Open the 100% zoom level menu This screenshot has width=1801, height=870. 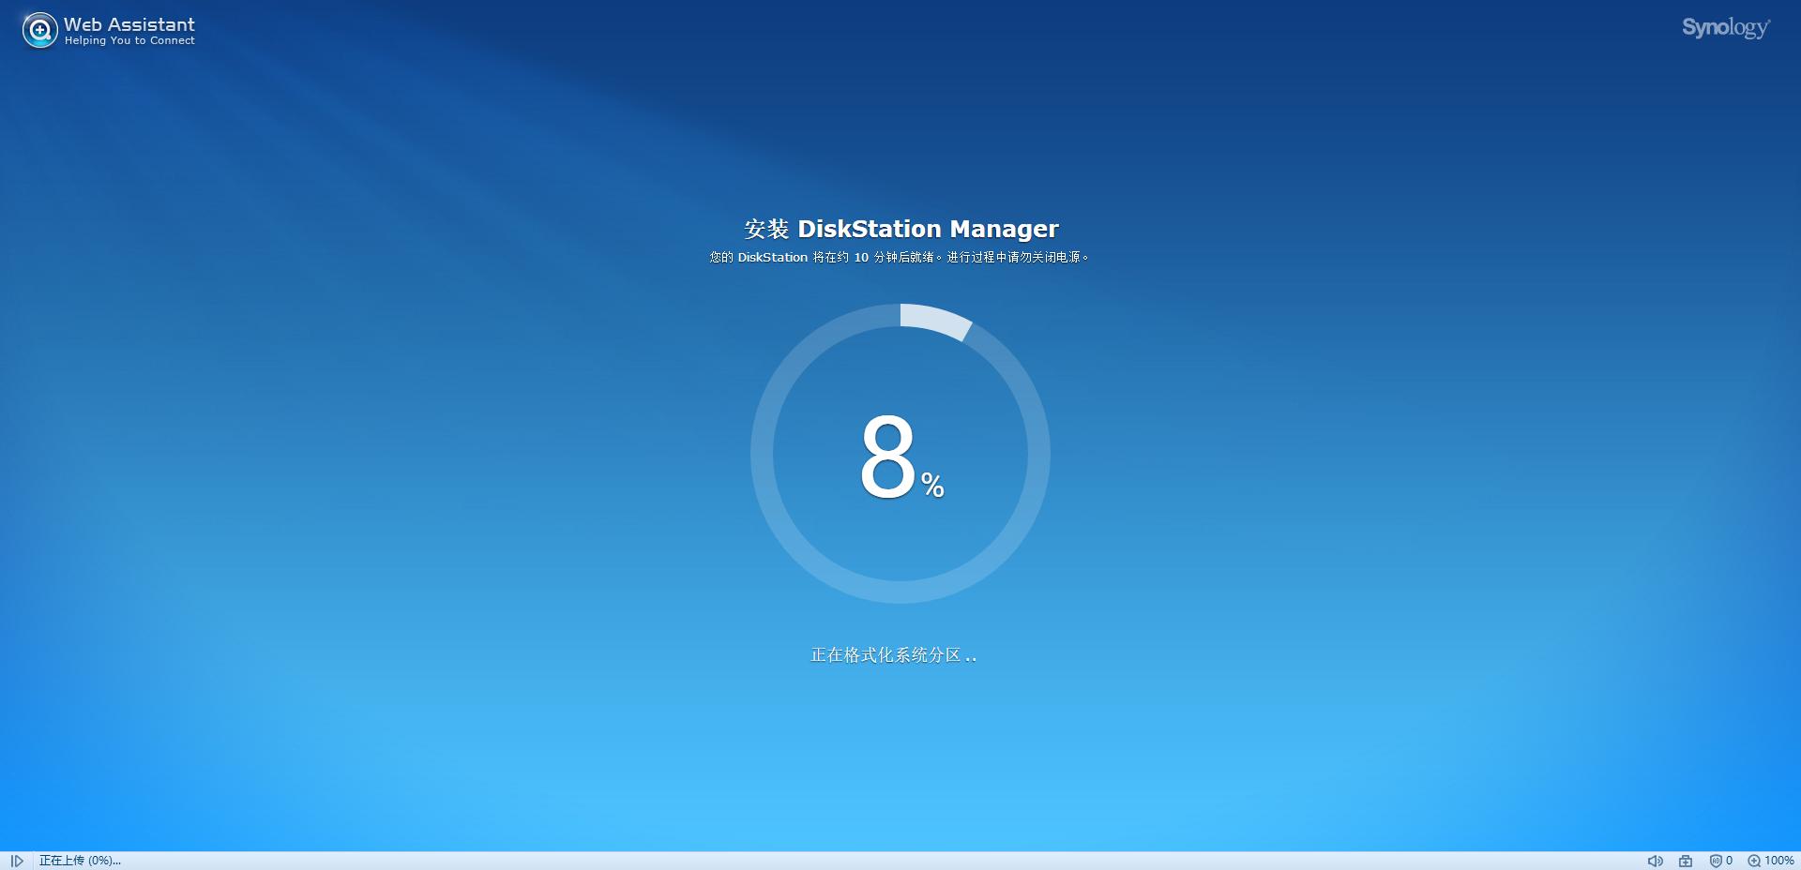(x=1778, y=861)
